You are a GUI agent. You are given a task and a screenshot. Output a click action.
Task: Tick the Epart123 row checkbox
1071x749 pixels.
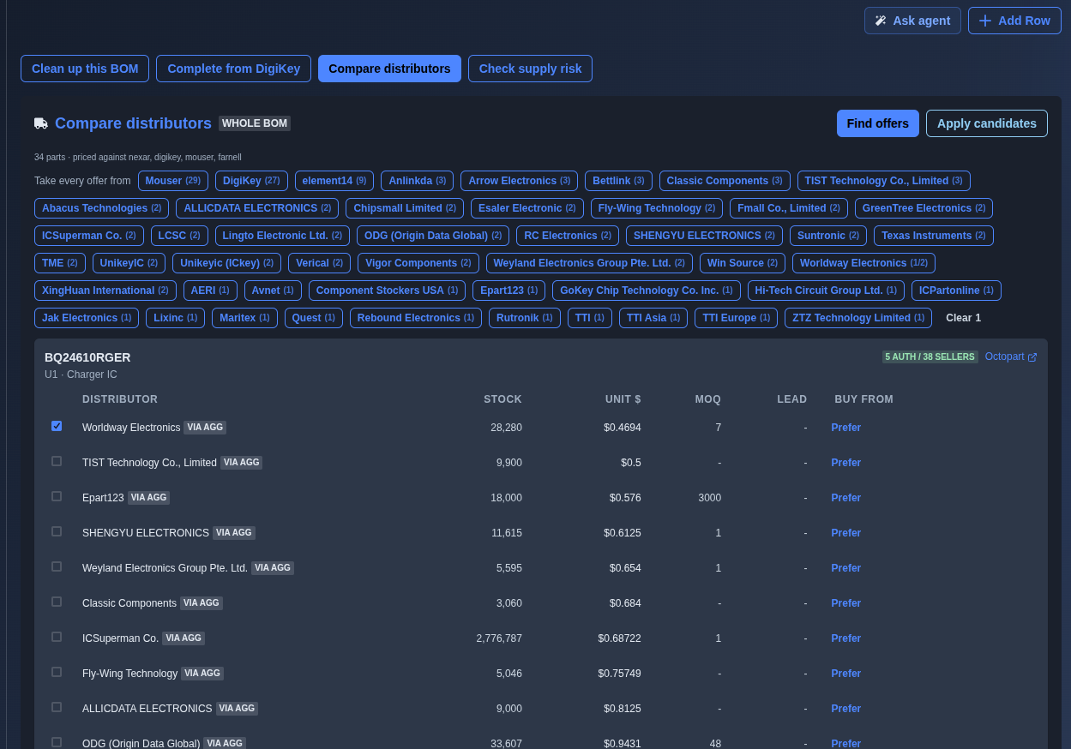click(57, 496)
